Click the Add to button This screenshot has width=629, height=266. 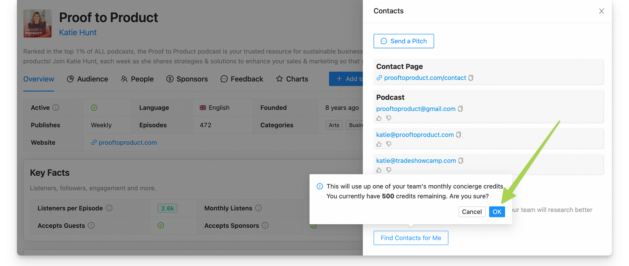pos(346,79)
